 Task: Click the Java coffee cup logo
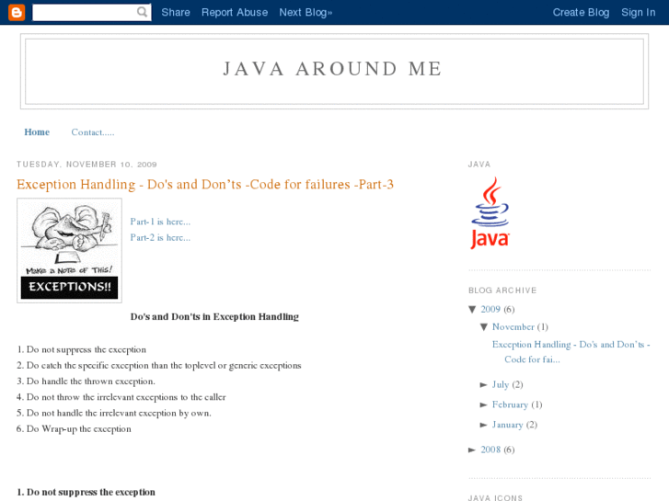(x=490, y=212)
